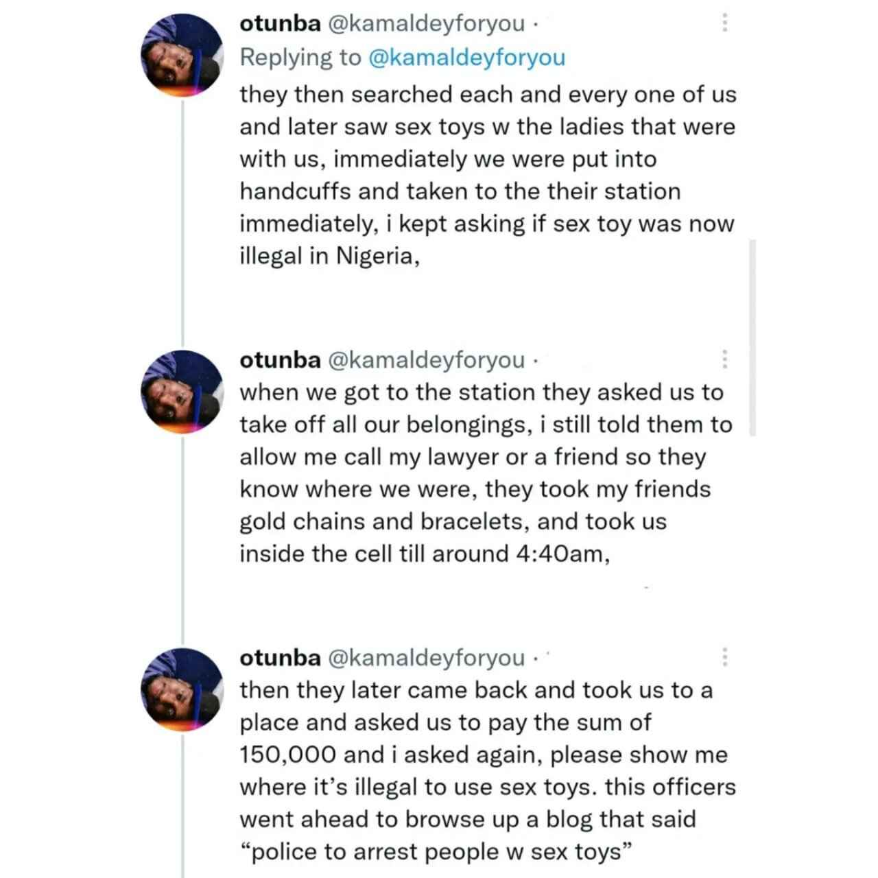
Task: Click the scrollbar thumb on the right edge
Action: (752, 337)
